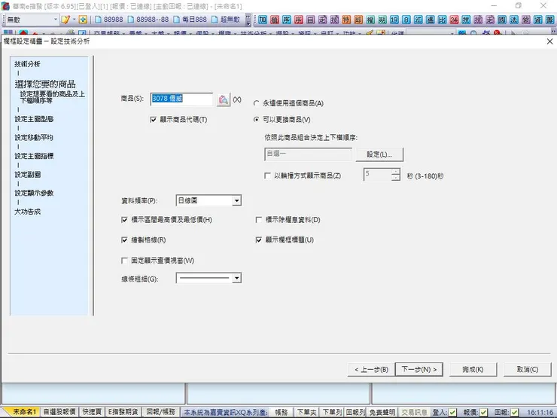Go to 設定副圖 wizard step
The height and width of the screenshot is (418, 557).
(x=27, y=175)
